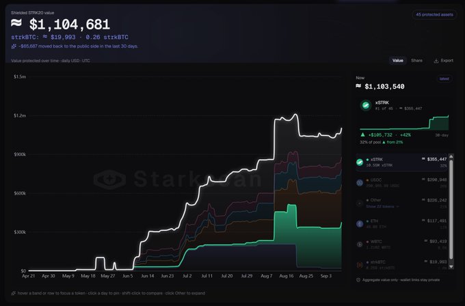Click the green dot before xSTRK label

coord(367,160)
